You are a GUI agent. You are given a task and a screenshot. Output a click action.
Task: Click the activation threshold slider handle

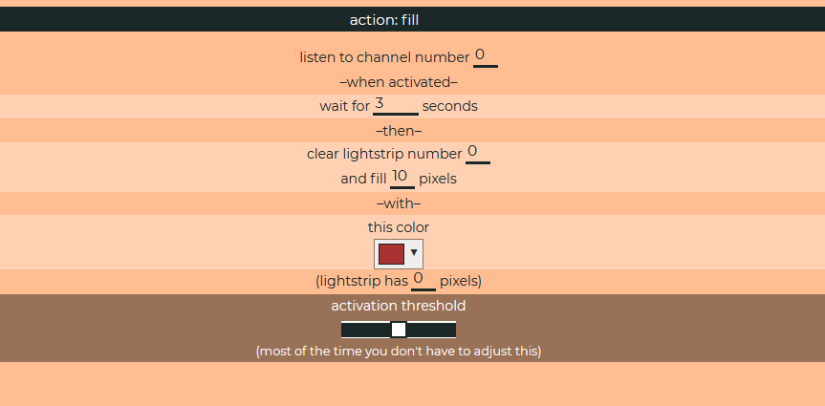point(399,330)
